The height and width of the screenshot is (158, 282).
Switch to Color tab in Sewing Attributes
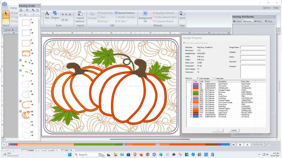point(237,21)
